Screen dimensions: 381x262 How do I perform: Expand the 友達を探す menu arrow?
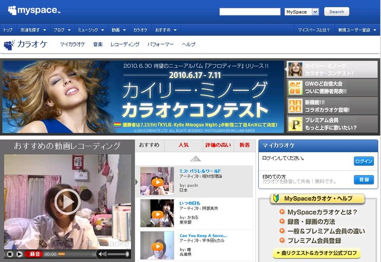point(44,30)
